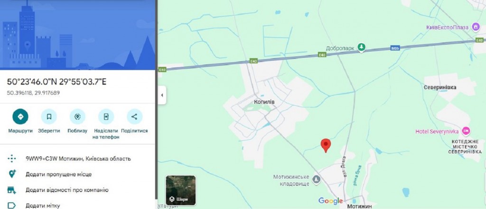Image resolution: width=486 pixels, height=209 pixels.
Task: Select the Добропарк park marker icon
Action: (x=361, y=47)
